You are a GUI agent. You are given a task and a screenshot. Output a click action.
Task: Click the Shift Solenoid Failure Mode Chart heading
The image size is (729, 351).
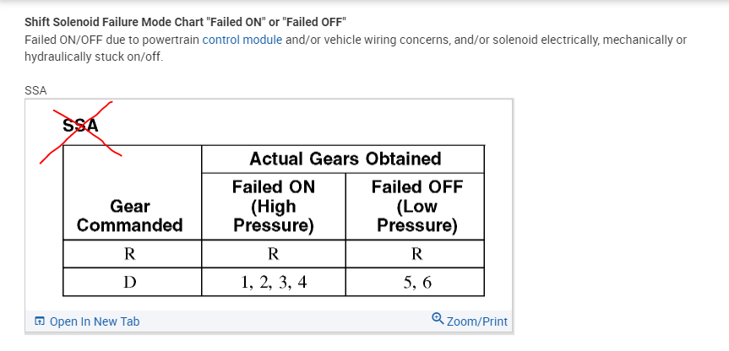point(185,21)
